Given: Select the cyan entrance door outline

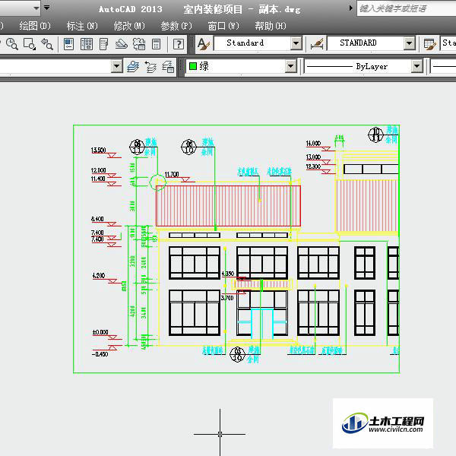Looking at the screenshot, I should pos(262,324).
